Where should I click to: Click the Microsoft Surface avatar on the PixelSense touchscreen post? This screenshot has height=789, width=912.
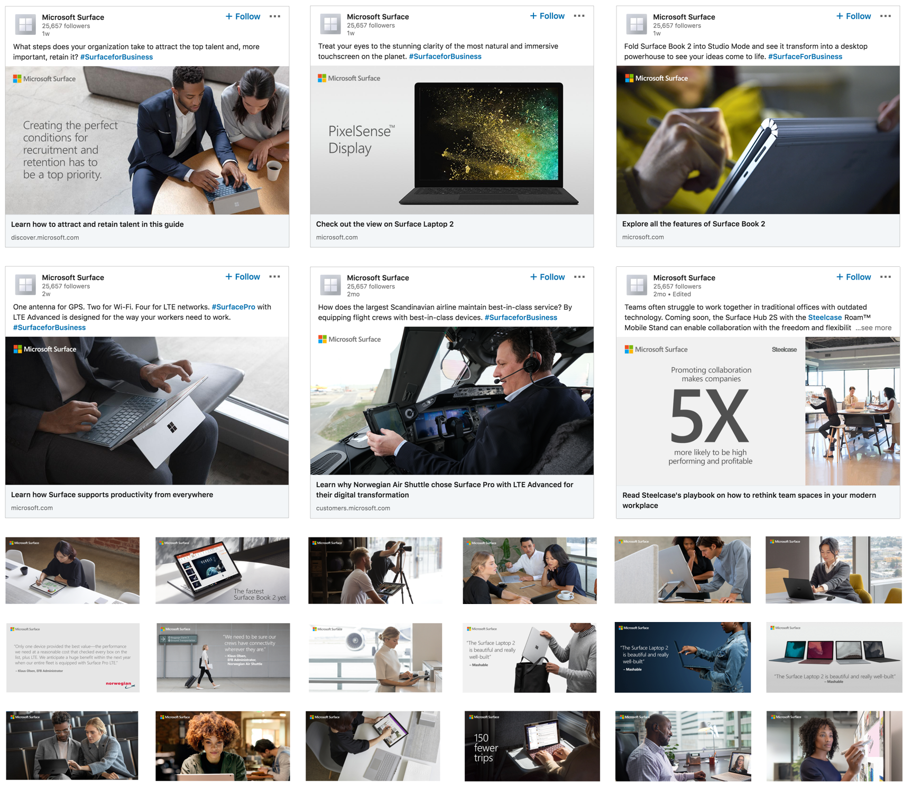[330, 24]
